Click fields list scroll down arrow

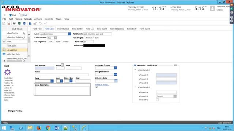(x=29, y=56)
